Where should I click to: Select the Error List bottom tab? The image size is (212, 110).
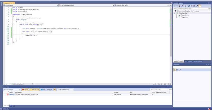[6, 106]
